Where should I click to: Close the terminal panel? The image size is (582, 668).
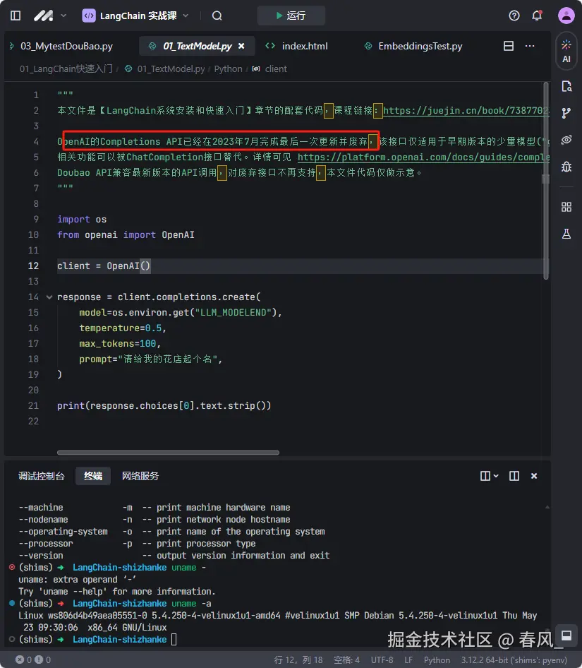tap(534, 476)
